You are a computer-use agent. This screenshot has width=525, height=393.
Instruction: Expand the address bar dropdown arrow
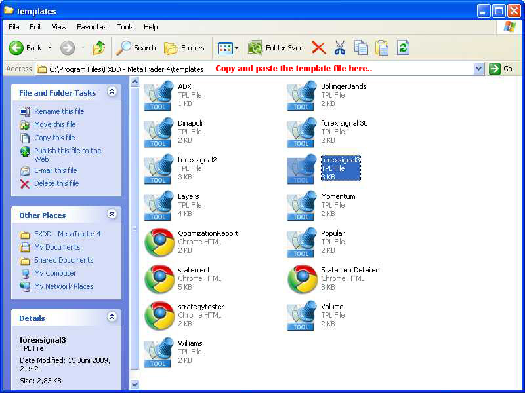tap(478, 69)
